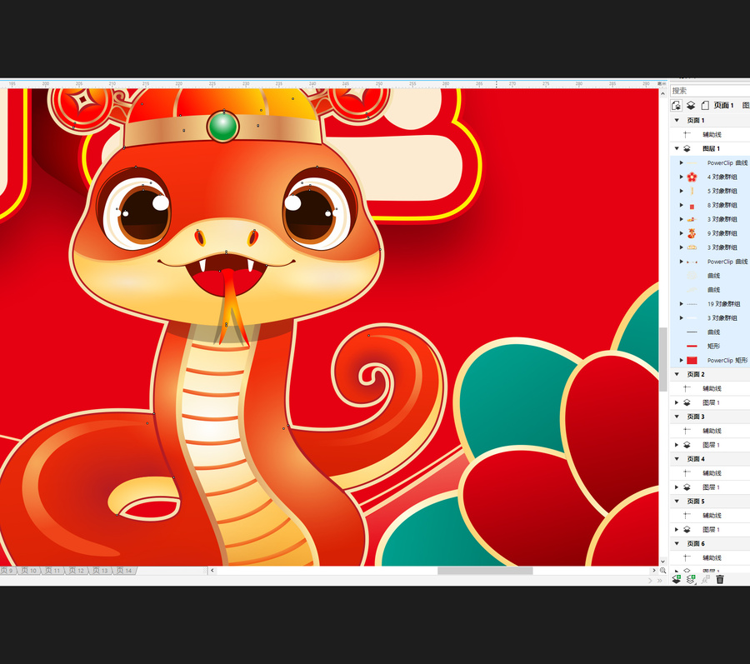Toggle the show objects and properties view

[x=676, y=105]
